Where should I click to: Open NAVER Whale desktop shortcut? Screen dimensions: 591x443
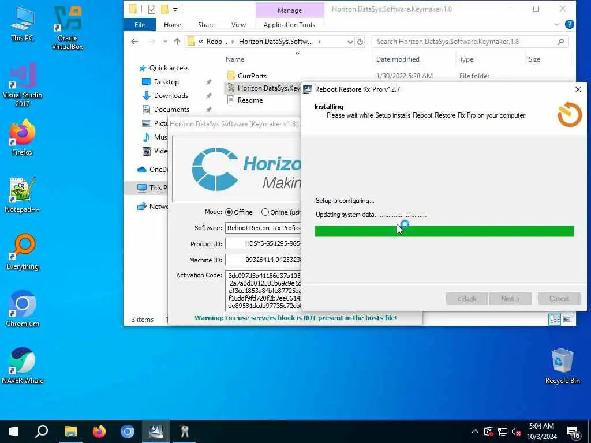[23, 366]
